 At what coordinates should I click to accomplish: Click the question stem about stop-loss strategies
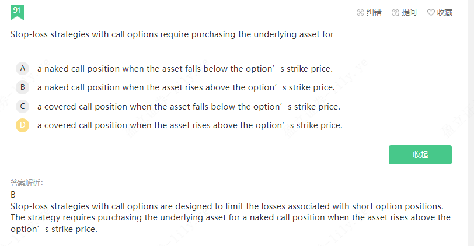tap(172, 34)
